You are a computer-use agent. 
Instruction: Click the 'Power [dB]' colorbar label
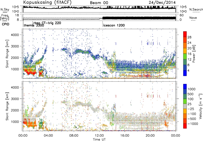[194, 54]
